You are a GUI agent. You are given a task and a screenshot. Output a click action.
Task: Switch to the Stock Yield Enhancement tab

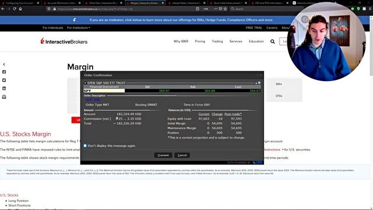click(x=227, y=3)
